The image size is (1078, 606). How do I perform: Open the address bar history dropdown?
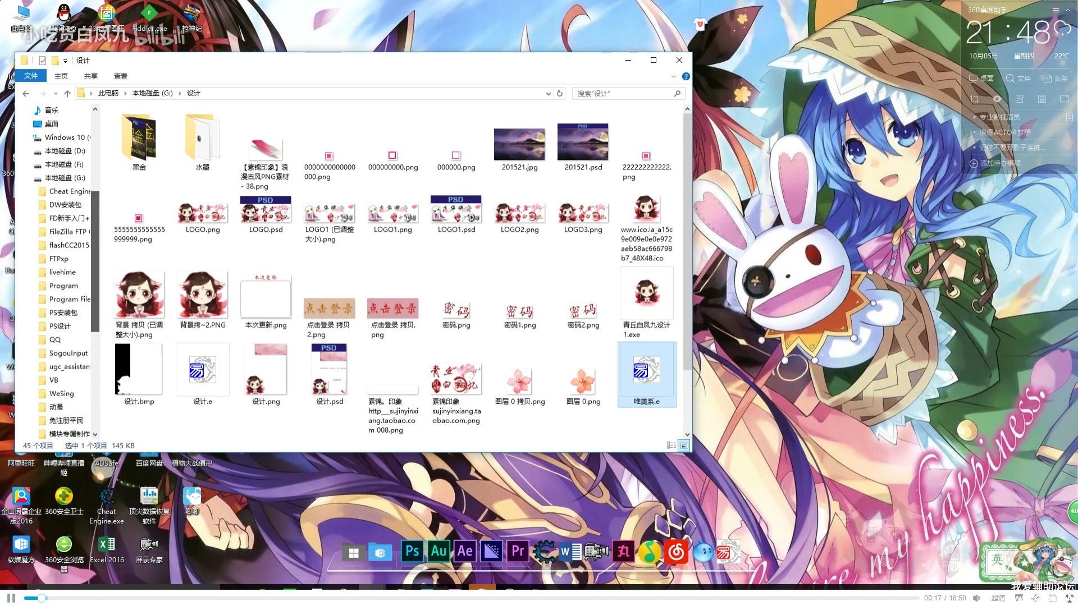[549, 94]
